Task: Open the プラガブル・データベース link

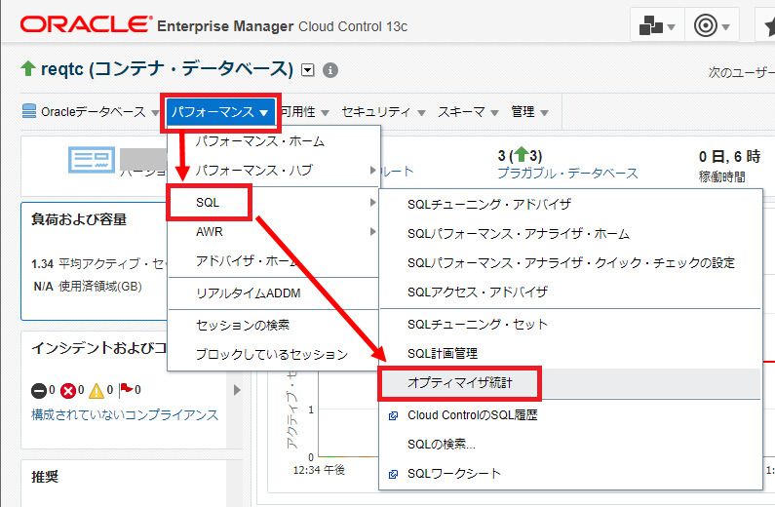Action: [x=567, y=173]
